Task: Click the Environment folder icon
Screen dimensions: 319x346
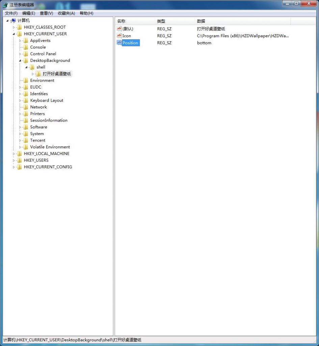Action: tap(26, 80)
